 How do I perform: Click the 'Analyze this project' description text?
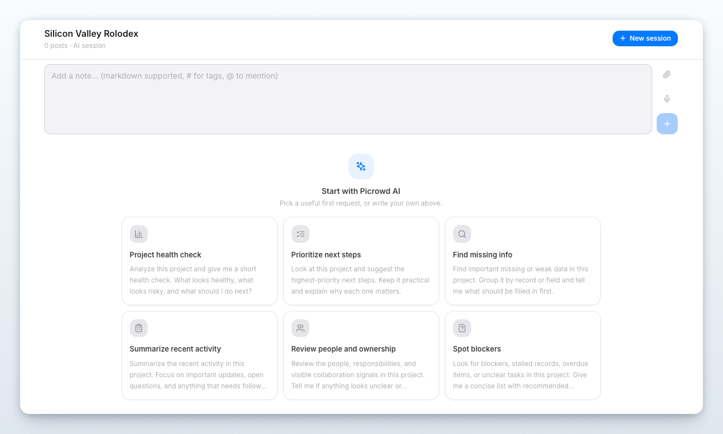point(193,280)
